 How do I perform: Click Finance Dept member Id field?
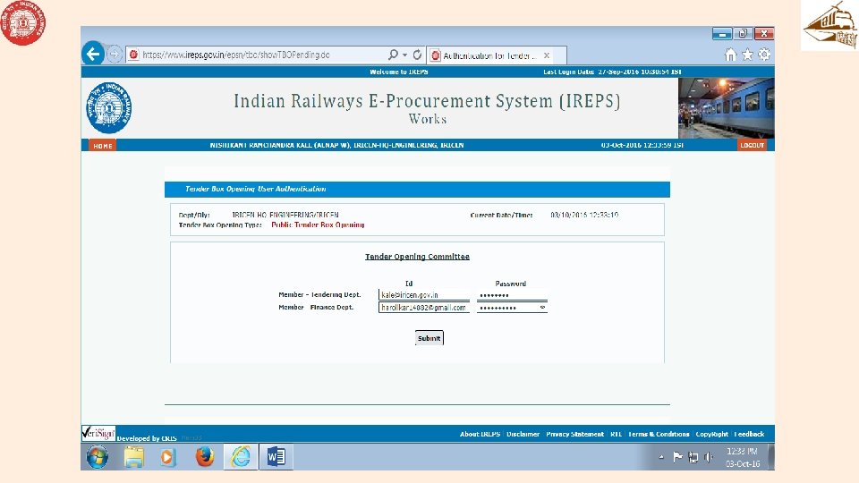tap(423, 307)
